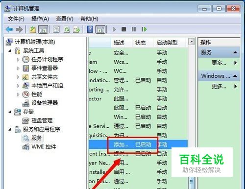
Task: Open the 查看(V) menu
Action: [x=65, y=19]
